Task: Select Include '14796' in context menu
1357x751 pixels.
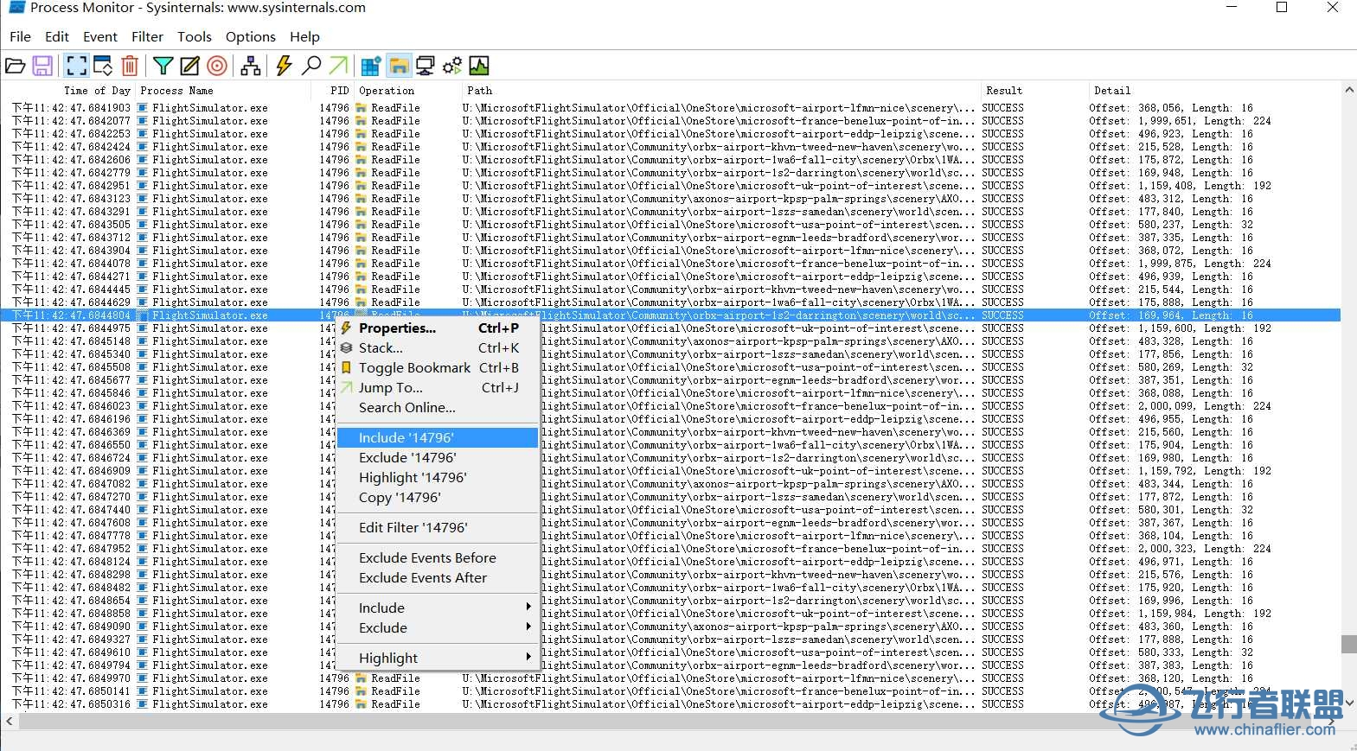Action: [406, 438]
